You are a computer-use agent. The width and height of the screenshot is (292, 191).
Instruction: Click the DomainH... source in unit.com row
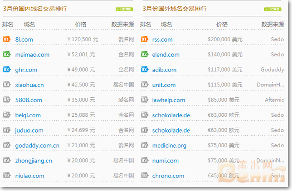click(270, 85)
